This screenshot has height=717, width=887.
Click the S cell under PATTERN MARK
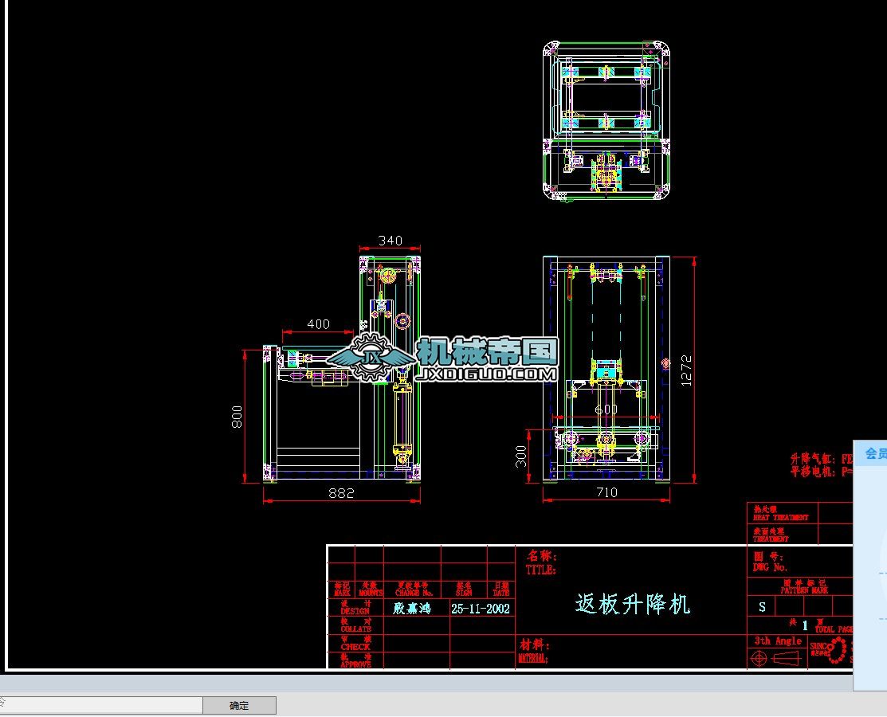click(x=762, y=607)
